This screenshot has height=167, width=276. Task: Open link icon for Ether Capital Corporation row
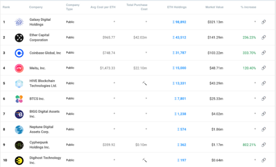tap(264, 37)
